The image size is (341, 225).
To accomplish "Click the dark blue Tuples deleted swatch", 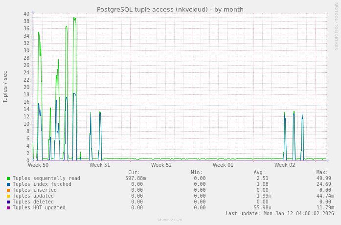I will (8, 202).
